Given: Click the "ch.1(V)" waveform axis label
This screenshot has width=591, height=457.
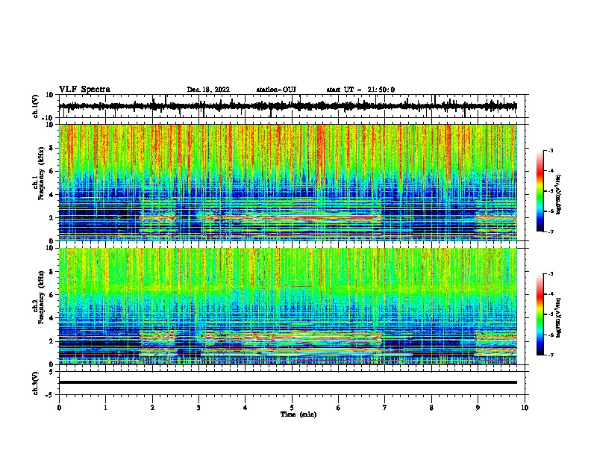Looking at the screenshot, I should pos(36,106).
